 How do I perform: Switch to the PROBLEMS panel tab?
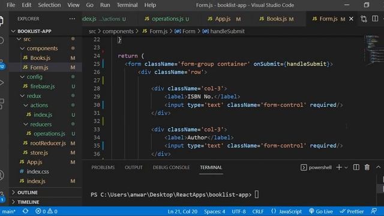pyautogui.click(x=103, y=167)
